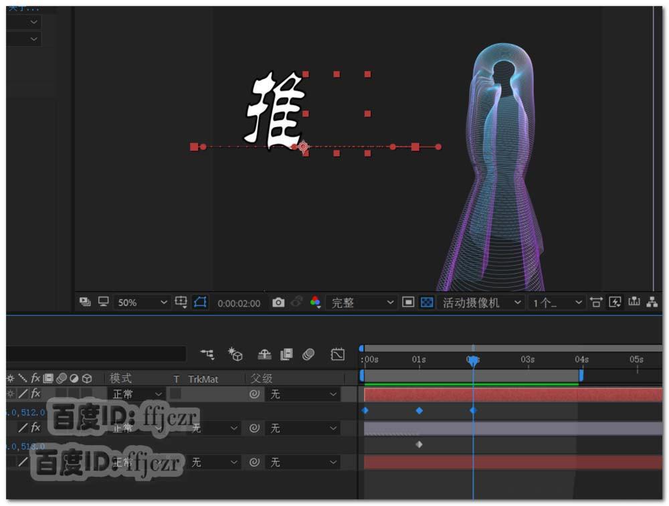Open the 50% magnification dropdown
669x506 pixels.
pos(141,302)
